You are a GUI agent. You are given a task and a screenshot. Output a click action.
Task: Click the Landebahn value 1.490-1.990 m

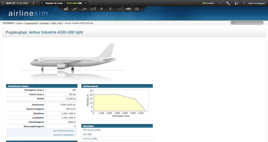68,118
